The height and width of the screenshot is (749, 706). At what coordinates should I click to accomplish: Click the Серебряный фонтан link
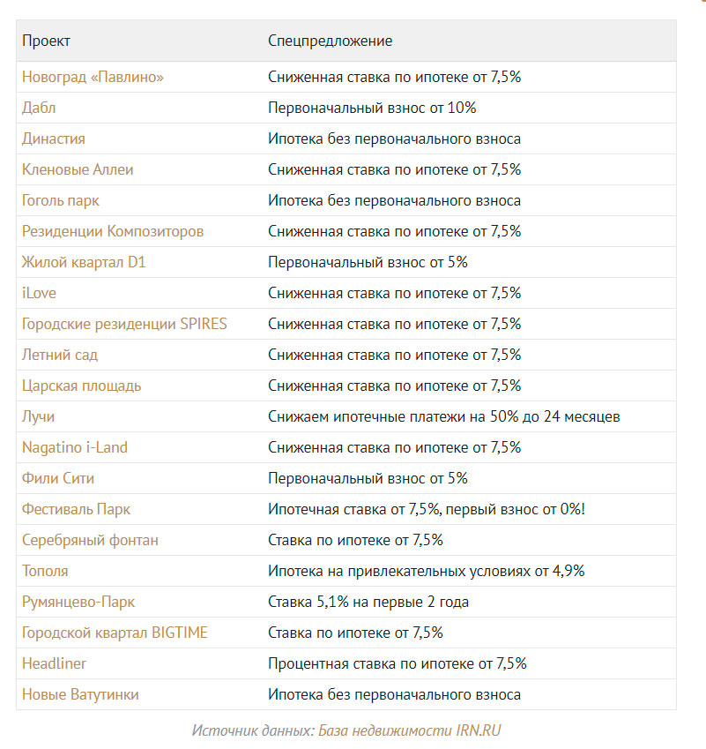(x=90, y=540)
